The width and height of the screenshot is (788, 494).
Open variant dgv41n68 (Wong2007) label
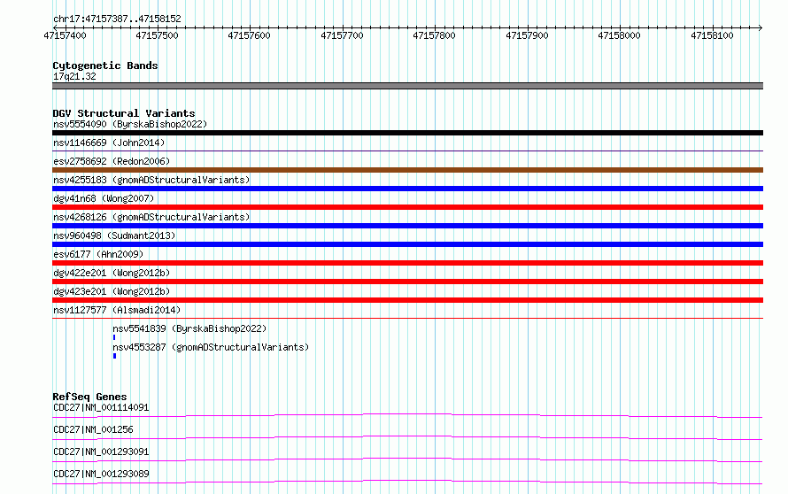coord(104,198)
